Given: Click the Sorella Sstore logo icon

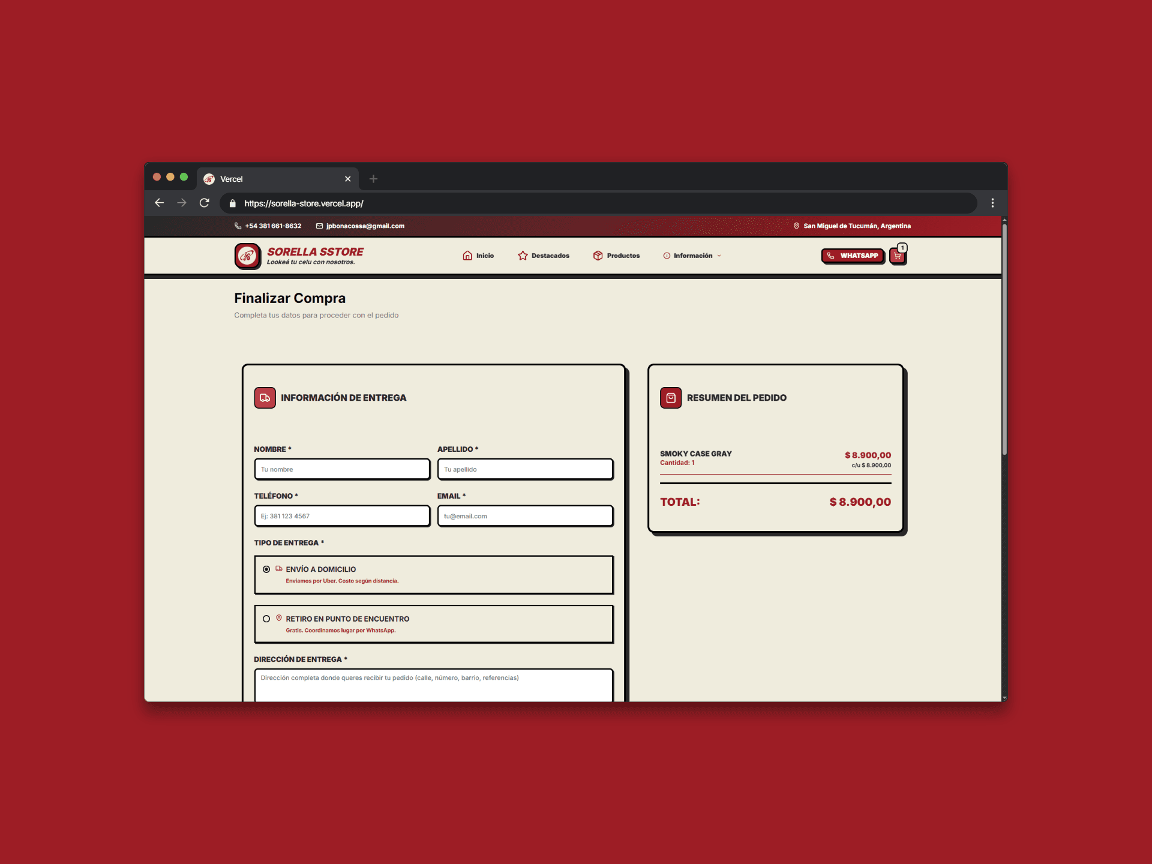Looking at the screenshot, I should 247,256.
